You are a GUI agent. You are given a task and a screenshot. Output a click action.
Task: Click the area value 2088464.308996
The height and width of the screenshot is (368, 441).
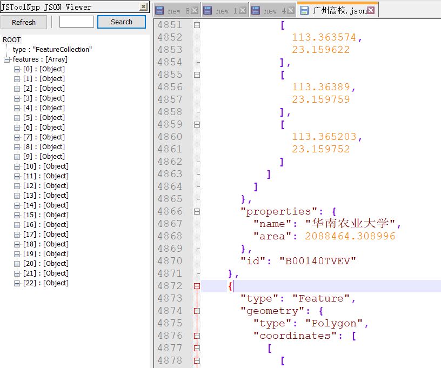350,236
